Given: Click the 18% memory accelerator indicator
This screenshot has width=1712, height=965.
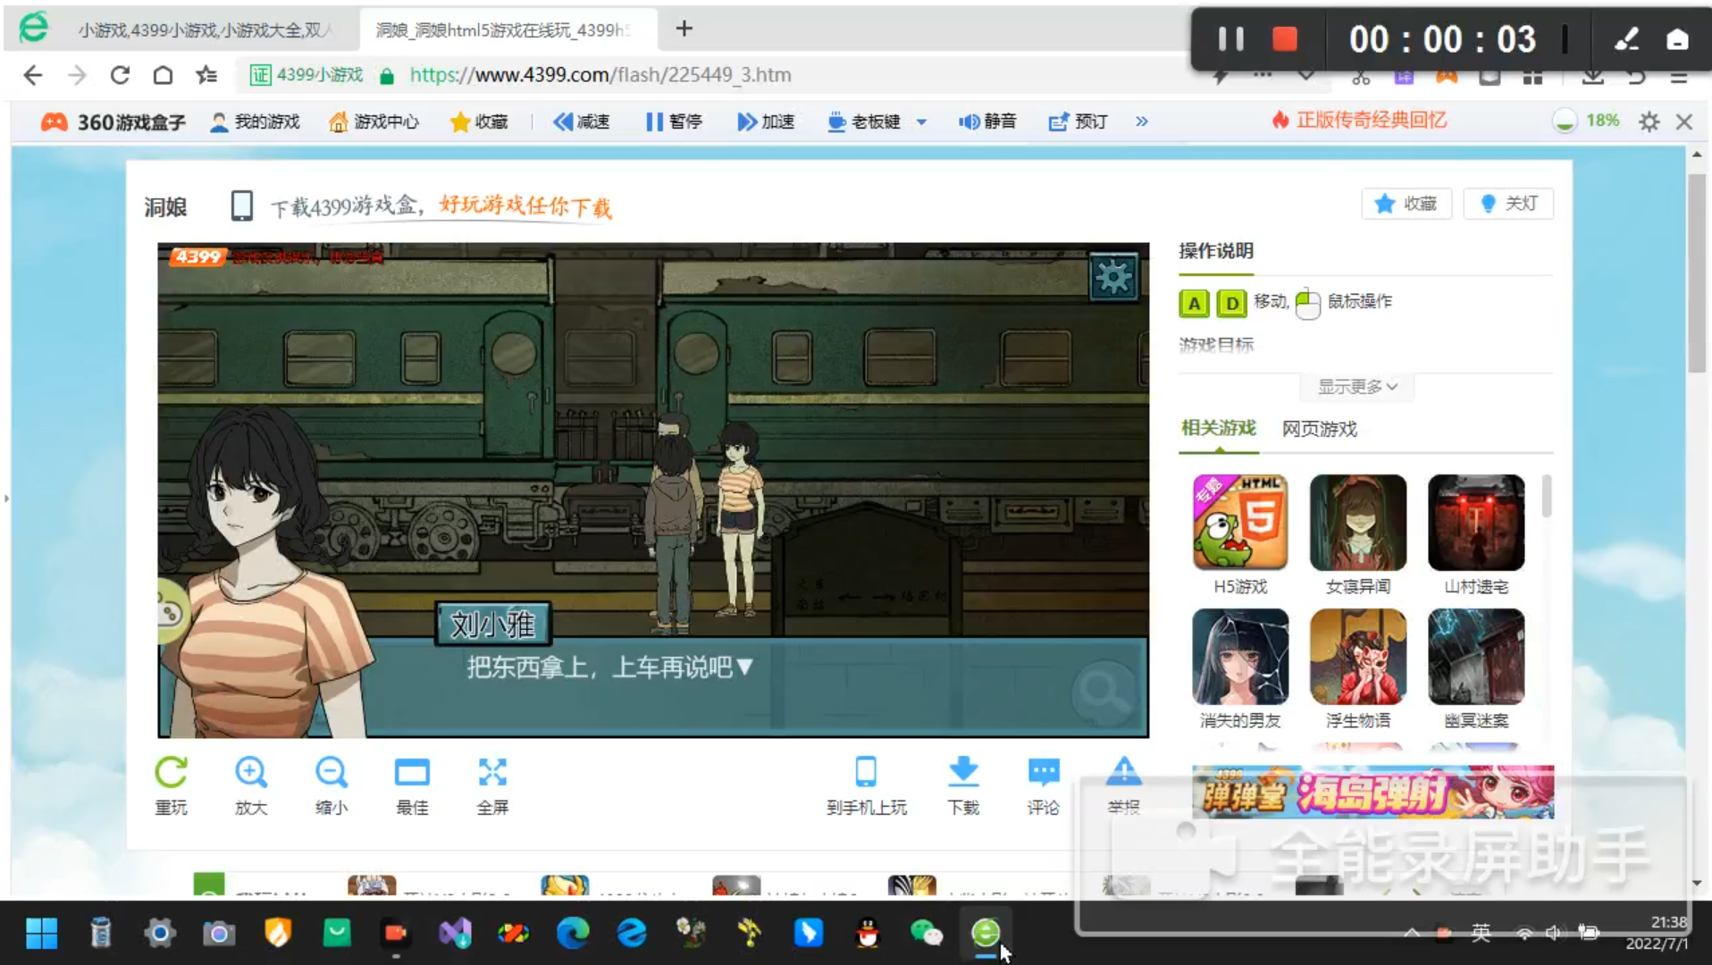Looking at the screenshot, I should [1587, 121].
